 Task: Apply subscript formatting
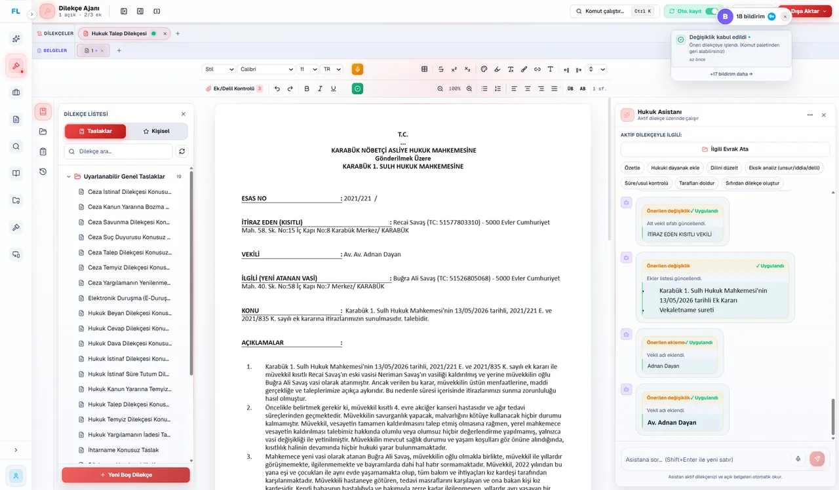click(467, 69)
